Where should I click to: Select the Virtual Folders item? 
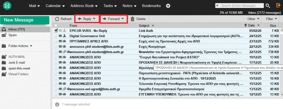(19, 74)
